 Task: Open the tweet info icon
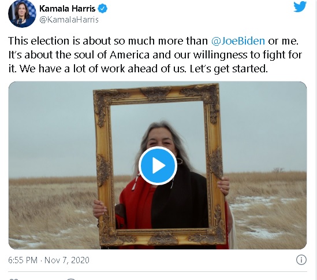pyautogui.click(x=301, y=260)
